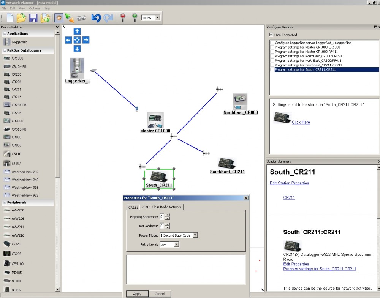The width and height of the screenshot is (380, 298).
Task: Pick LoggerNet application from the palette
Action: tap(19, 42)
